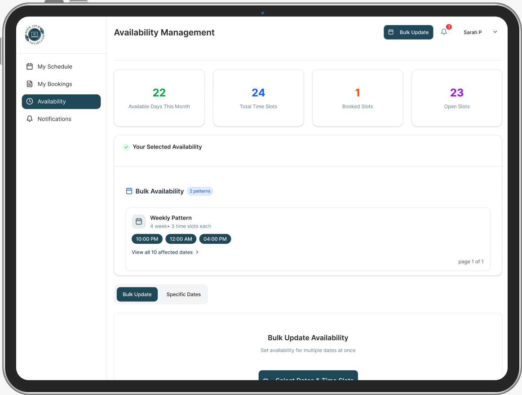Open the My Schedule menu item

pos(61,66)
